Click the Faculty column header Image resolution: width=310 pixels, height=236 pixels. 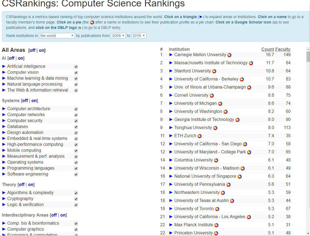[283, 49]
